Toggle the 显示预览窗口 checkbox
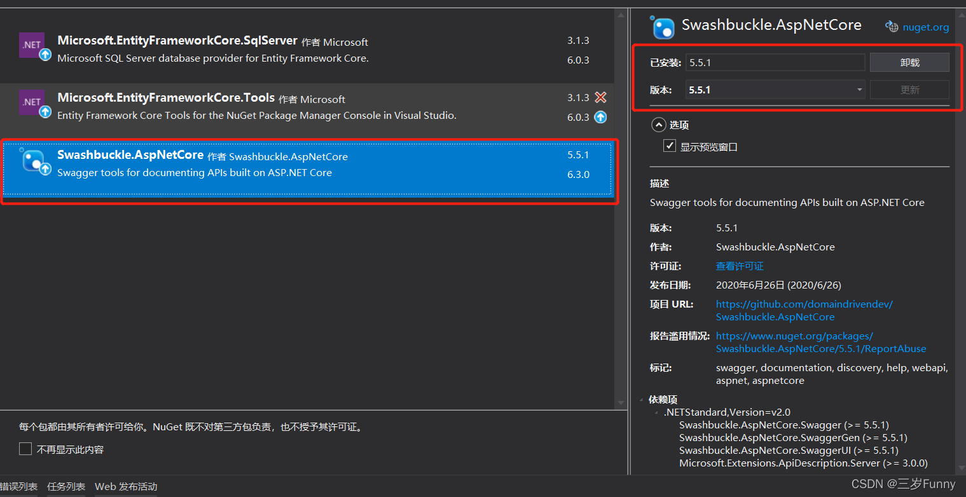The image size is (966, 497). coord(670,146)
